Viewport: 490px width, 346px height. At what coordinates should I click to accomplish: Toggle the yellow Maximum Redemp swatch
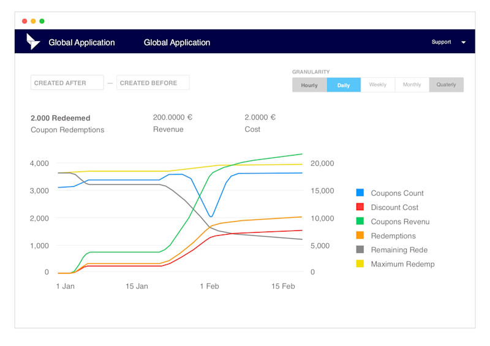click(x=360, y=263)
